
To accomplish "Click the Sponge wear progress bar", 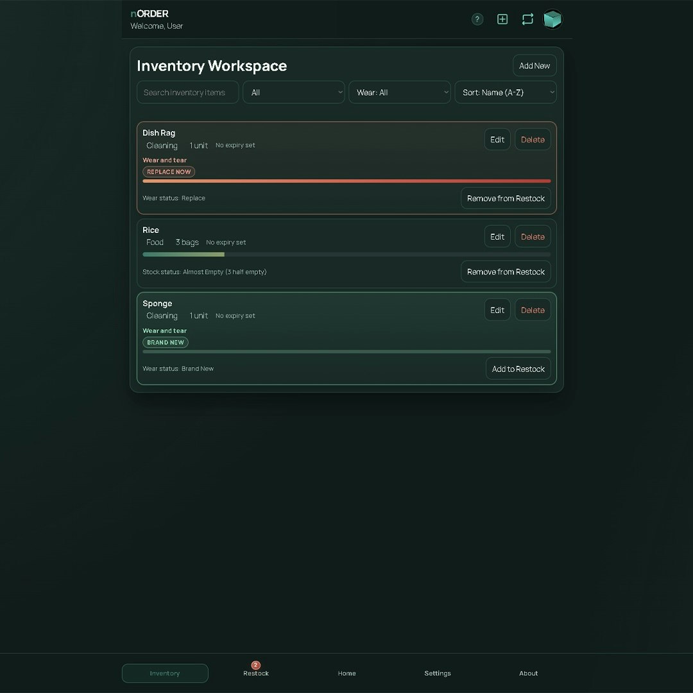I will tap(346, 352).
